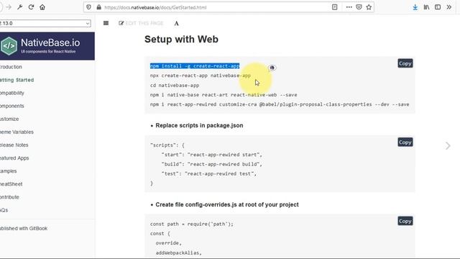Bookmark this page with the star

pyautogui.click(x=369, y=7)
